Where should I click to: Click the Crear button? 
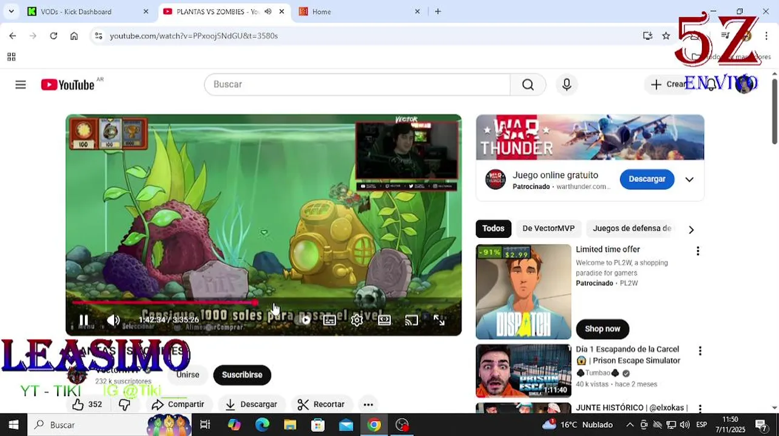pyautogui.click(x=668, y=84)
